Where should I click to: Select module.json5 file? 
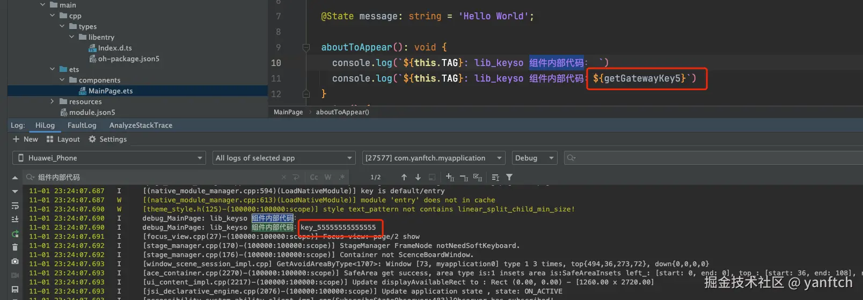(92, 112)
